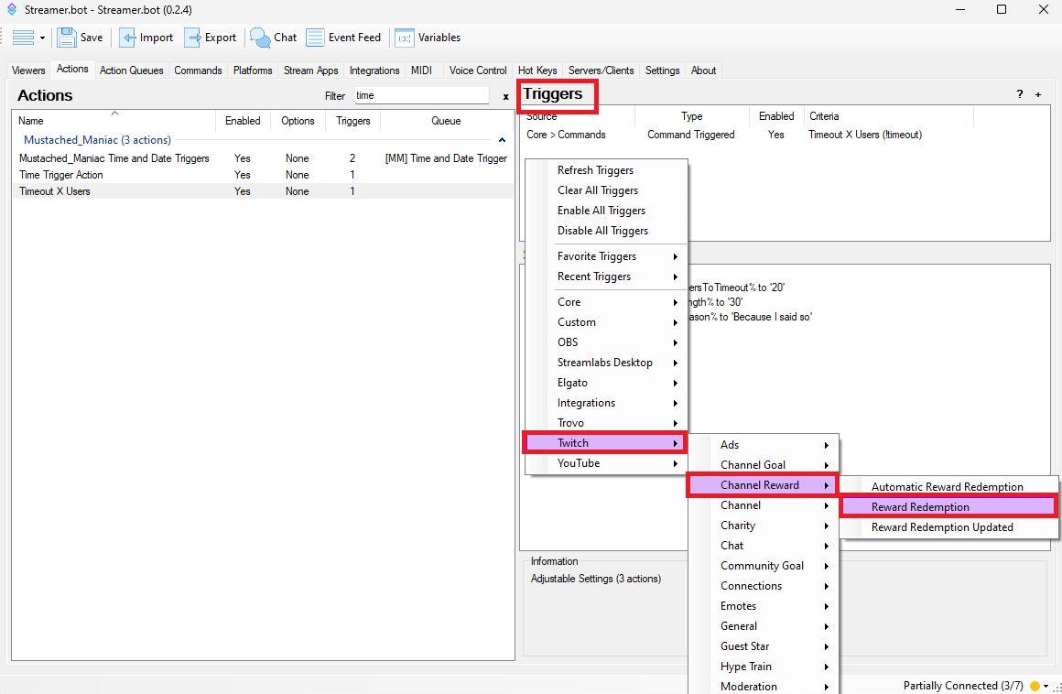Click the Import toolbar icon
The height and width of the screenshot is (694, 1062).
(x=128, y=38)
